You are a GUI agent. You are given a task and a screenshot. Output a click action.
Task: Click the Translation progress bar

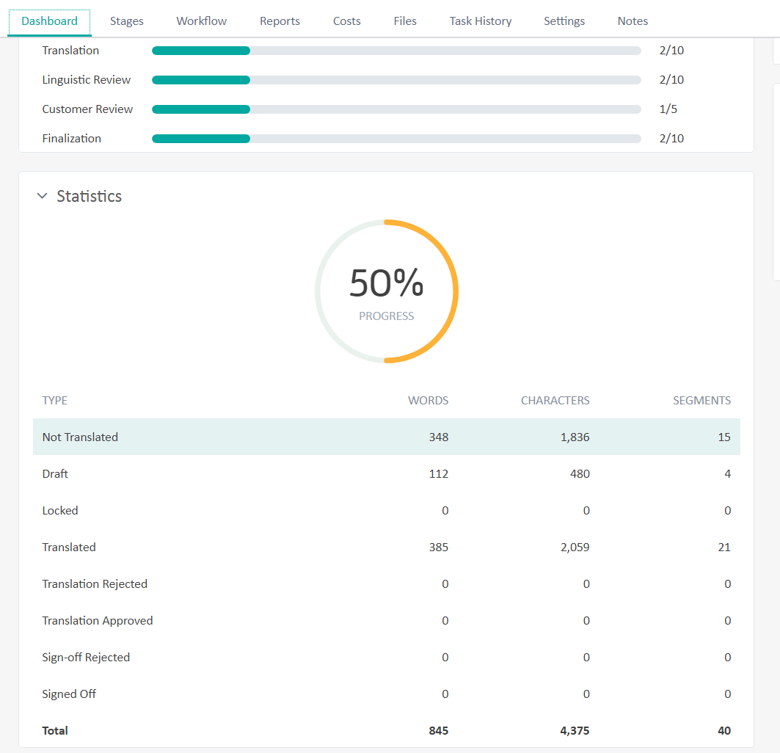[x=396, y=50]
